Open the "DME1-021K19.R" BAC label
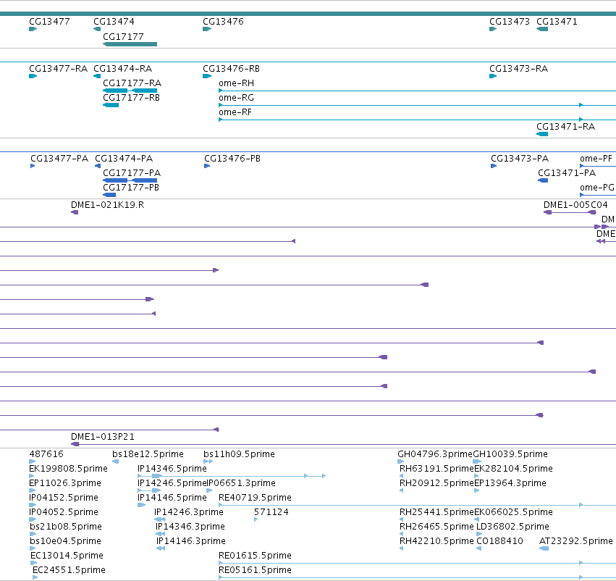Image resolution: width=616 pixels, height=581 pixels. [x=107, y=205]
